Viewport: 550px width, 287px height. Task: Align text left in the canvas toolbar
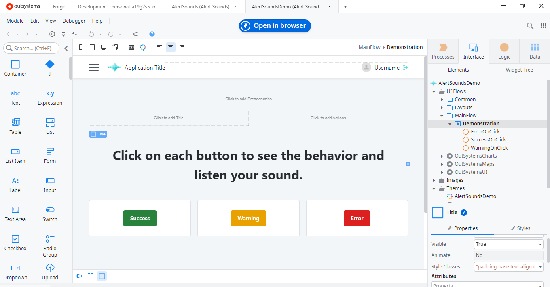point(159,47)
